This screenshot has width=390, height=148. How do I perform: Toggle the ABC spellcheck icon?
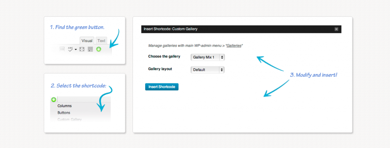(70, 49)
